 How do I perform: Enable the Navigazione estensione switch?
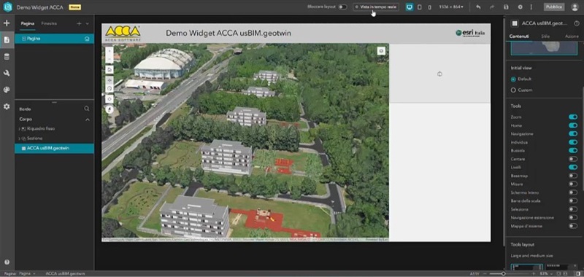(573, 217)
